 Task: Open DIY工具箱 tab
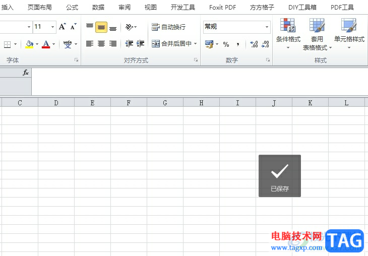pos(302,8)
